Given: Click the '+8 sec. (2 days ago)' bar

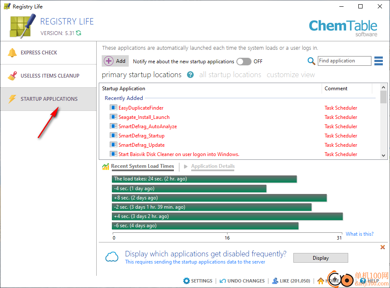Looking at the screenshot, I should [x=219, y=198].
